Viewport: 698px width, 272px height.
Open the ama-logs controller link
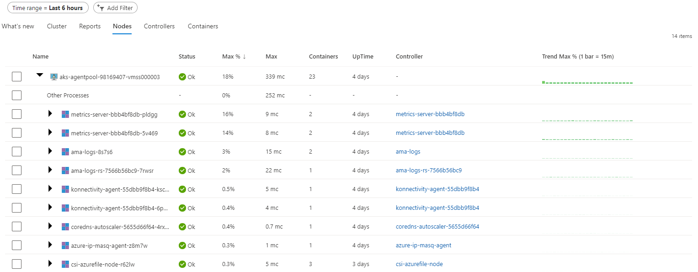[408, 152]
